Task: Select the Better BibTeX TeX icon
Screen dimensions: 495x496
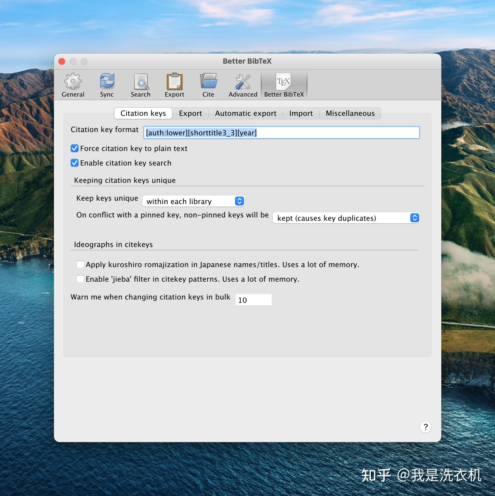Action: pos(284,84)
